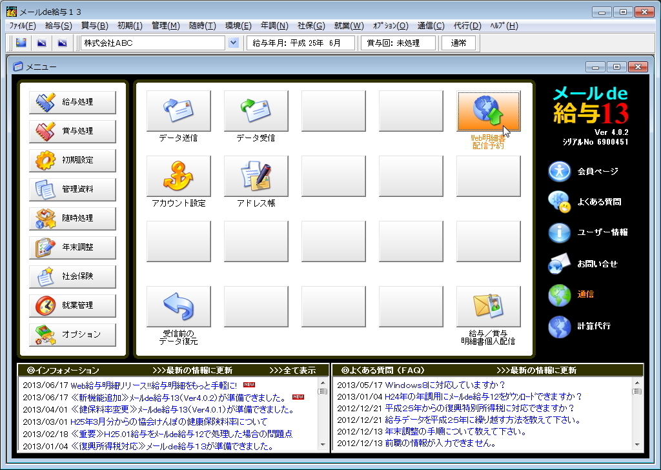Open the 管理(M) menu

pos(166,26)
